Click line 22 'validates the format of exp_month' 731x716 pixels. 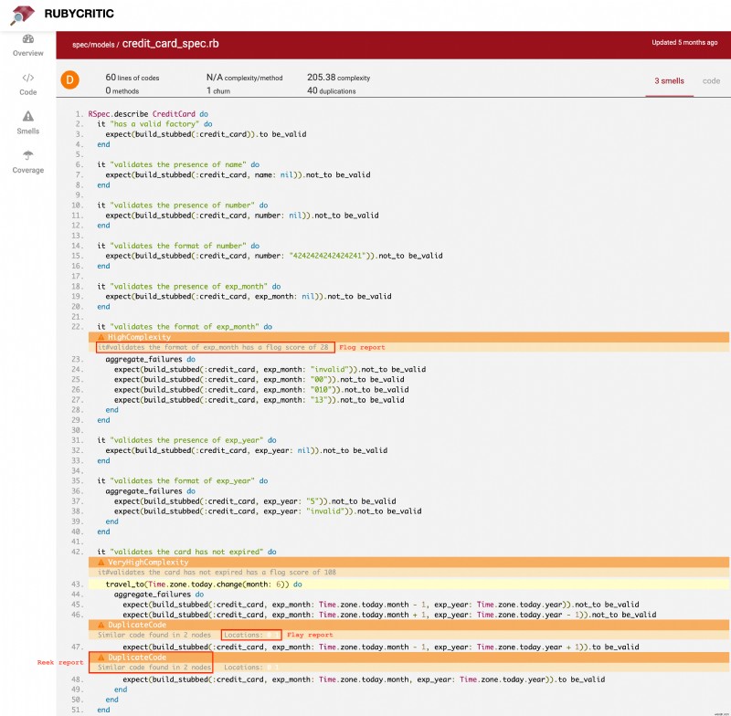tap(185, 327)
